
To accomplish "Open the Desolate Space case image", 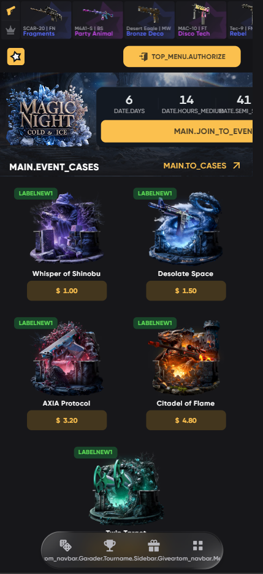I will pos(186,229).
